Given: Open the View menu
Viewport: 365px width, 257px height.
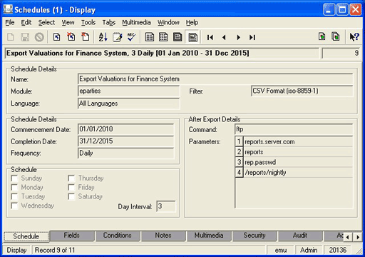Looking at the screenshot, I should point(68,22).
